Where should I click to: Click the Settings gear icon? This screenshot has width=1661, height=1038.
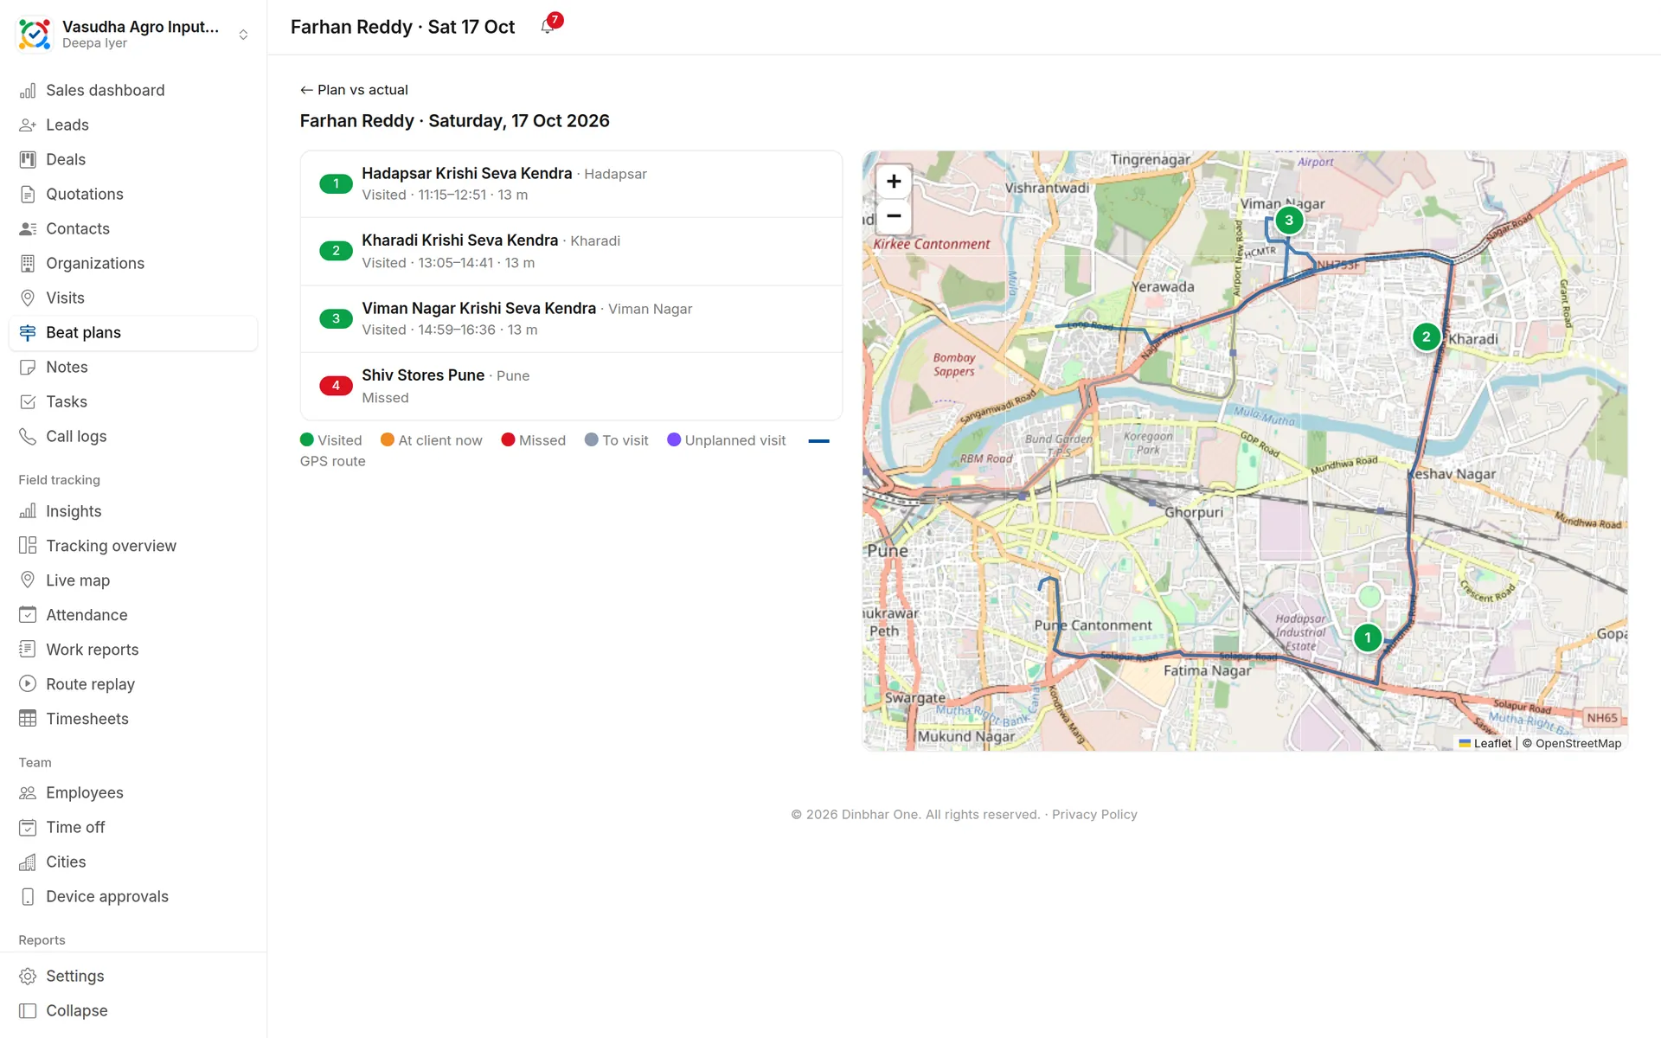[x=28, y=977]
